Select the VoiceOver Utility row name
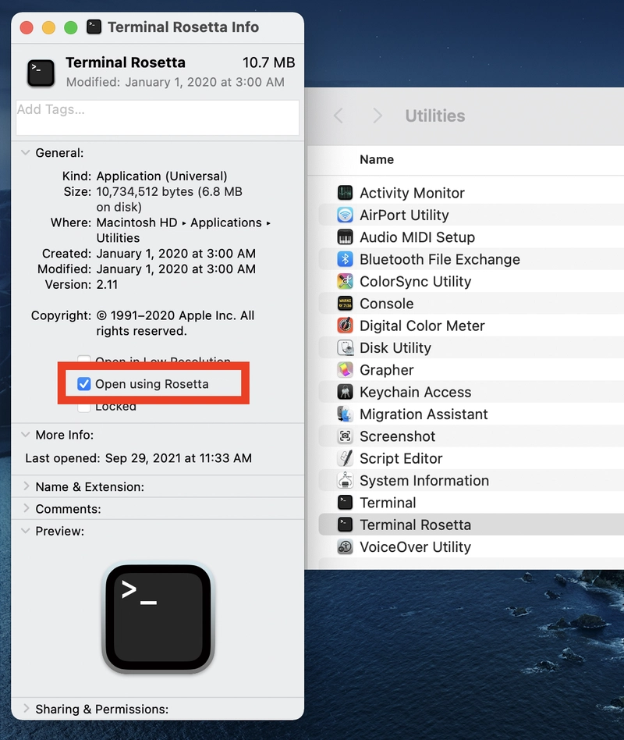 415,547
